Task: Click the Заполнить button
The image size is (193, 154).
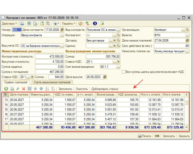Action: coord(65,89)
